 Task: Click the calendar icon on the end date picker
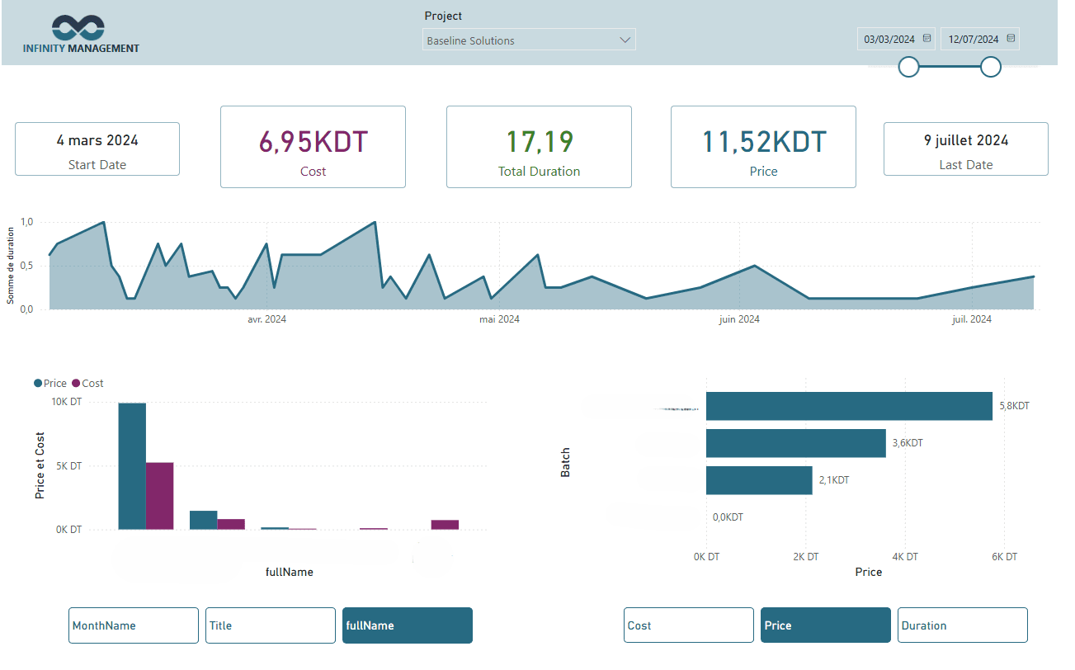1011,39
